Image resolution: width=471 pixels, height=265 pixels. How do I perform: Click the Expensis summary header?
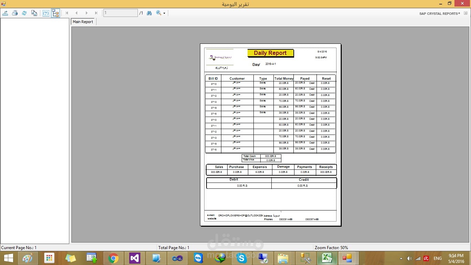point(260,167)
